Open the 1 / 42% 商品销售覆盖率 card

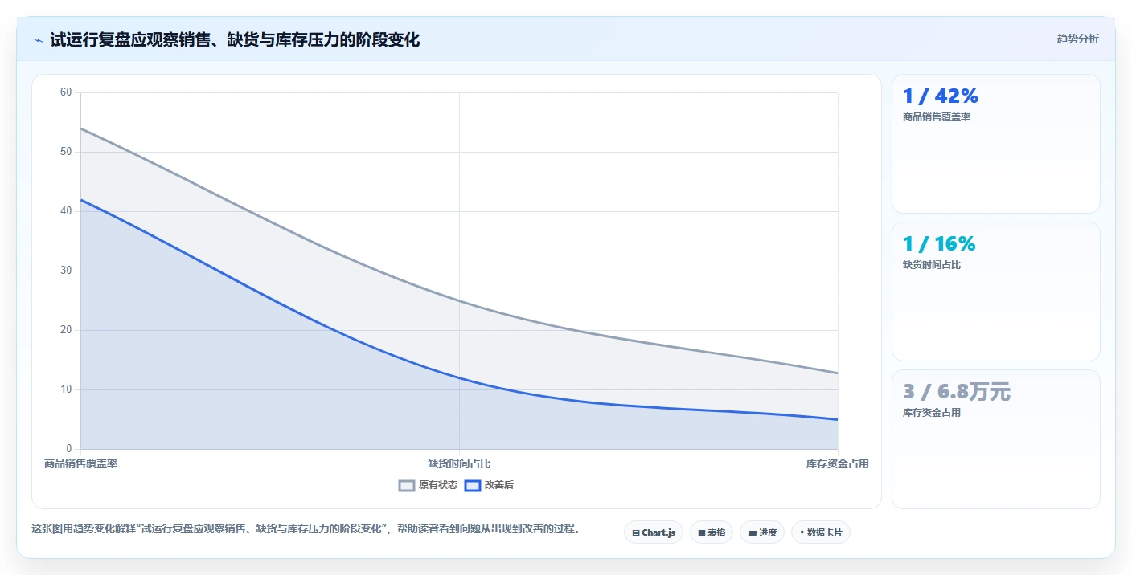tap(996, 144)
